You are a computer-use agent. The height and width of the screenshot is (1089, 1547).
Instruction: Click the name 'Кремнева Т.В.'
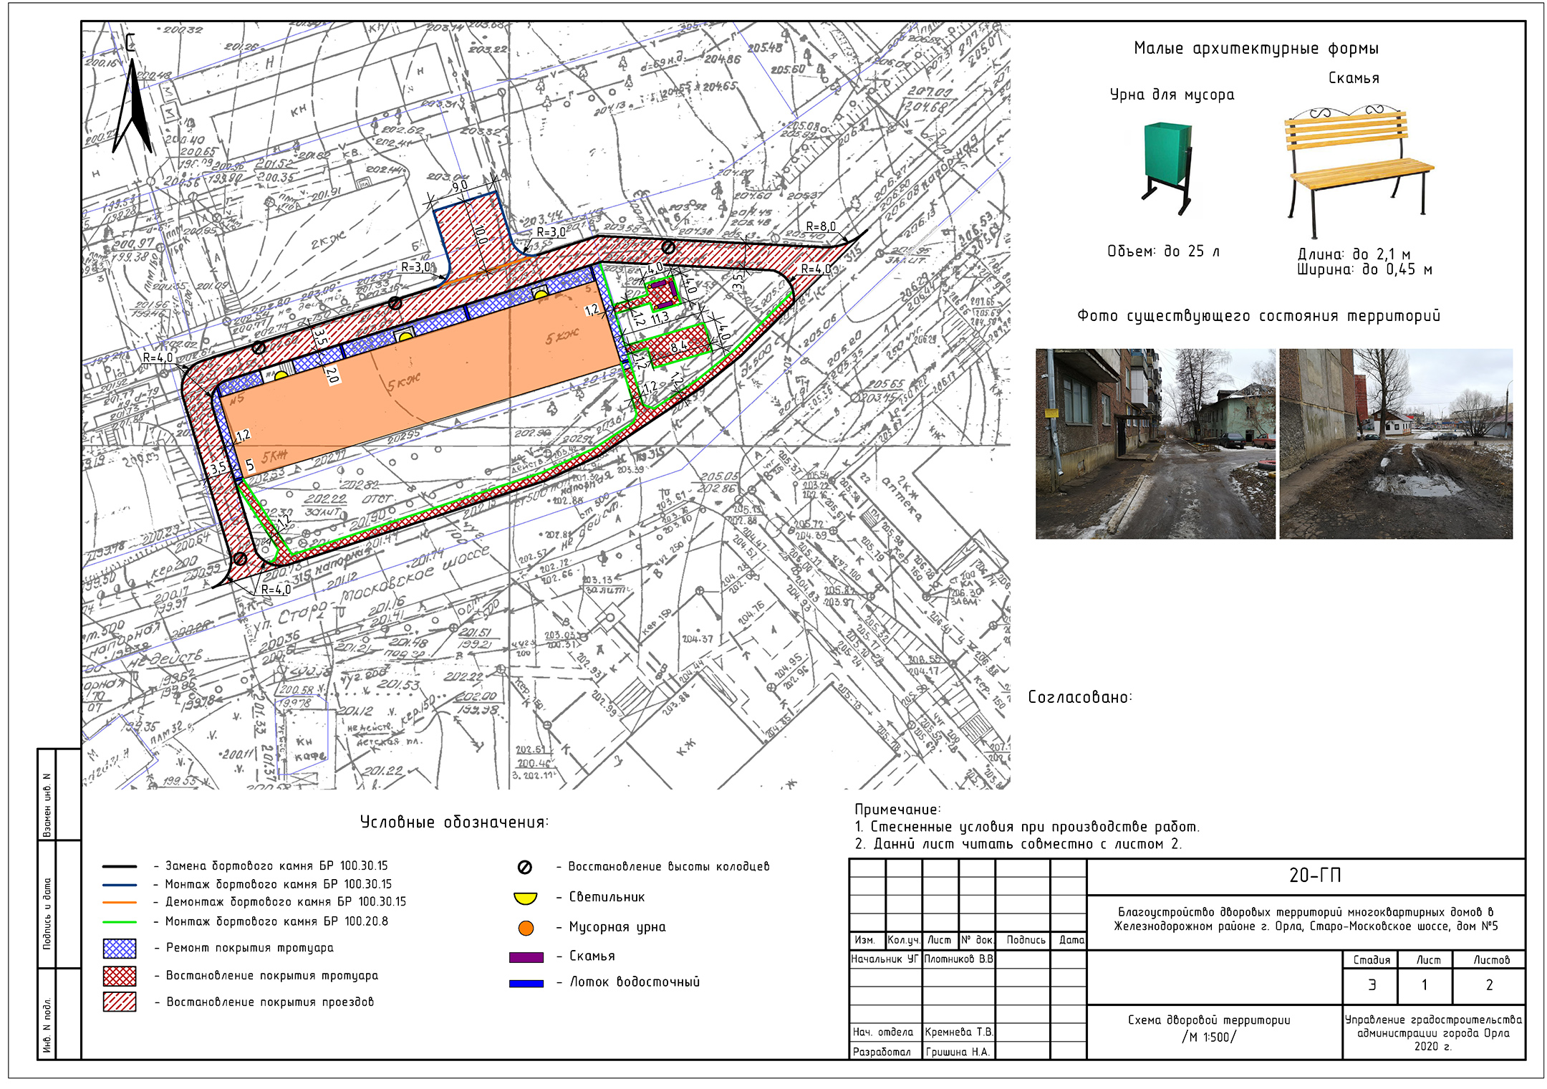pyautogui.click(x=958, y=1032)
